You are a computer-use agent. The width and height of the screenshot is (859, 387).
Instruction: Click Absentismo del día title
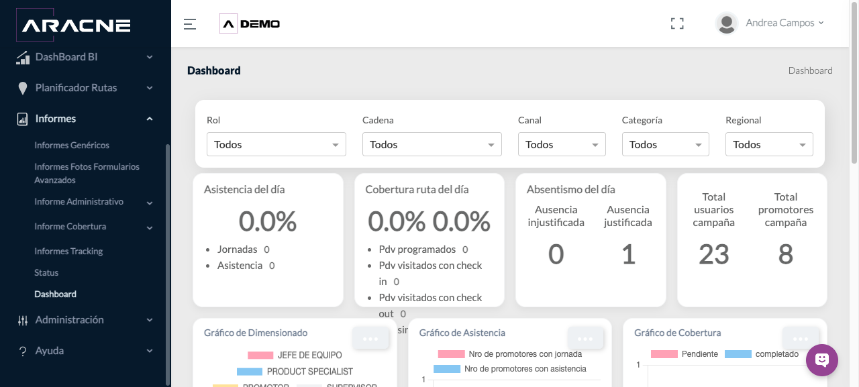tap(571, 190)
